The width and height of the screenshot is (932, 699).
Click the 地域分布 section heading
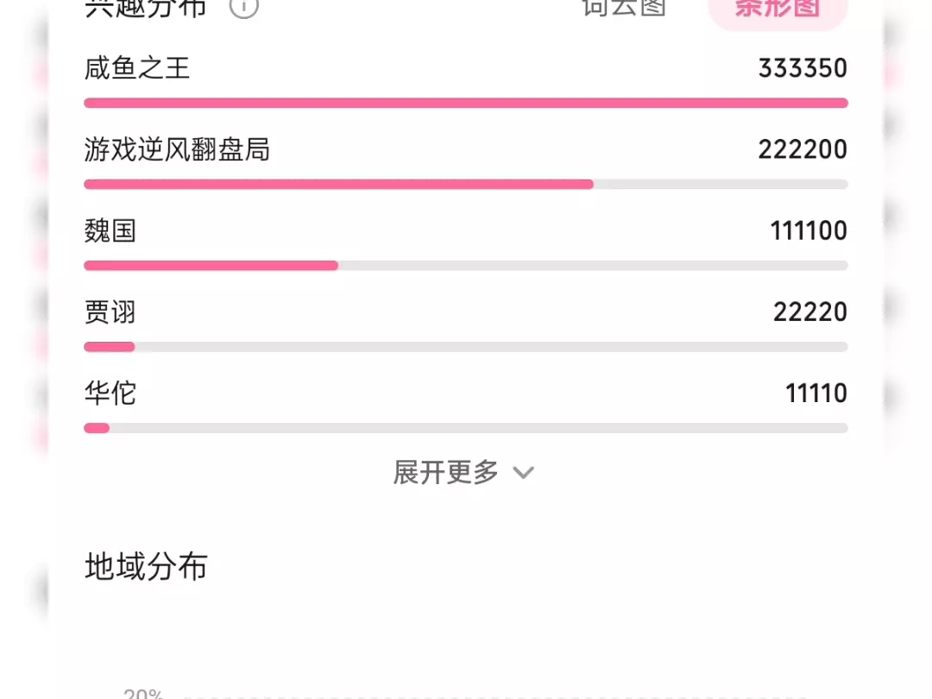coord(146,566)
